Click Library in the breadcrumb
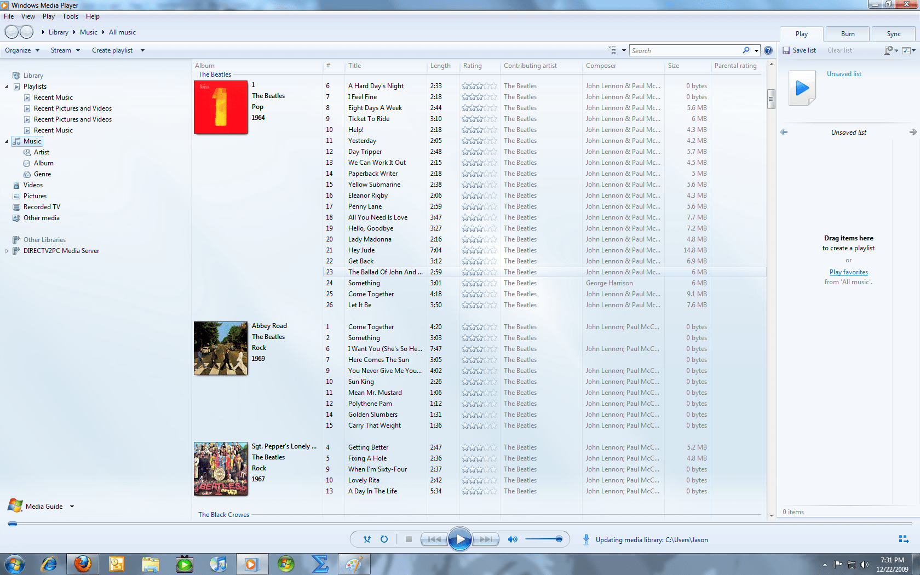Viewport: 920px width, 575px height. click(x=58, y=32)
